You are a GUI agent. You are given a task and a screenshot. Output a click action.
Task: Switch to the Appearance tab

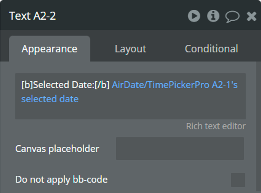coord(49,49)
